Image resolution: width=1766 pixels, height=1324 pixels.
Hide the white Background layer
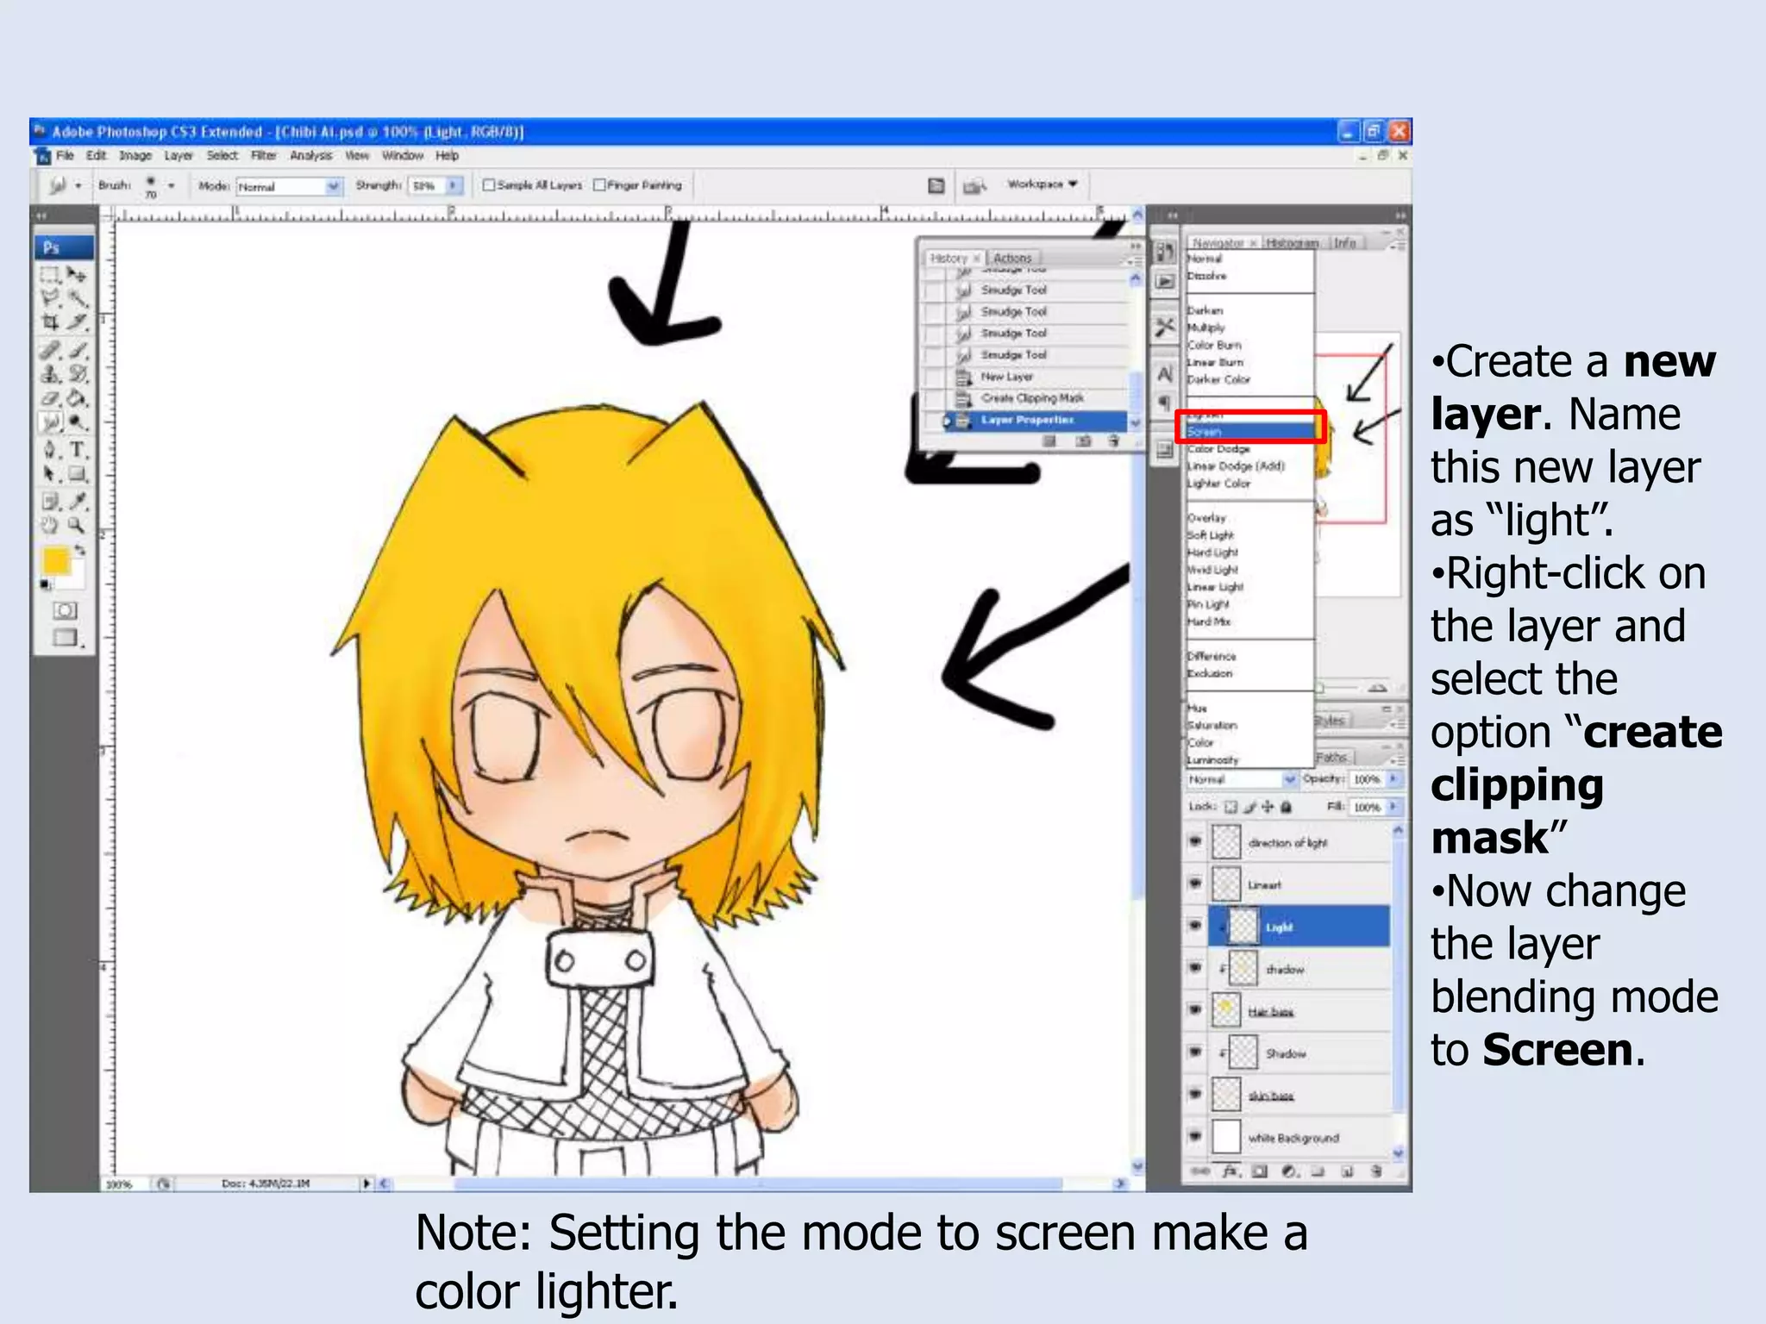coord(1195,1136)
